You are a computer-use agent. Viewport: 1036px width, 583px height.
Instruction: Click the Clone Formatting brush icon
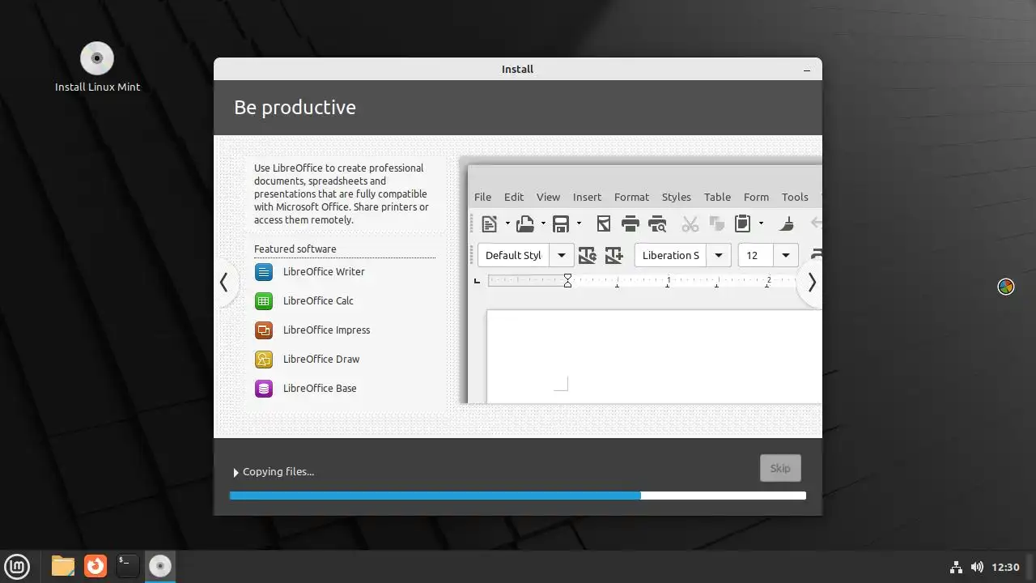tap(787, 223)
